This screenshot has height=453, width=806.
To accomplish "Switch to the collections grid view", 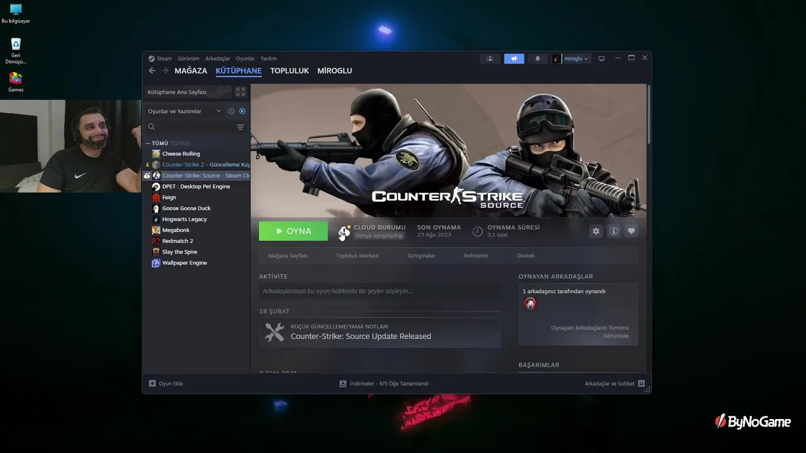I will click(241, 92).
